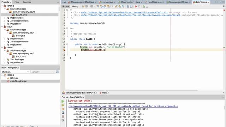Jump to Next Bookmark icon
This screenshot has height=127, width=226.
pyautogui.click(x=120, y=6)
